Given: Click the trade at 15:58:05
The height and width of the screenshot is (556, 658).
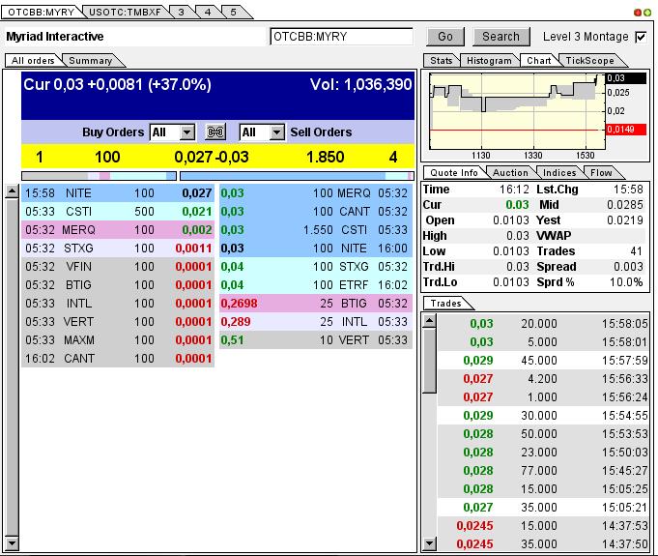Looking at the screenshot, I should click(543, 323).
